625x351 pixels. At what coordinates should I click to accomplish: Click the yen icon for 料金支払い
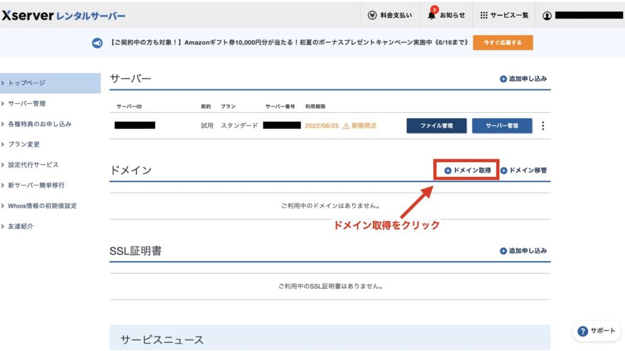click(x=372, y=15)
